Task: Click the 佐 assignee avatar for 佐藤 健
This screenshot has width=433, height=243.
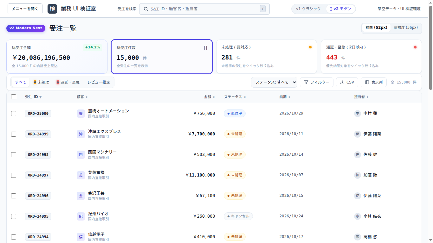Action: [358, 155]
